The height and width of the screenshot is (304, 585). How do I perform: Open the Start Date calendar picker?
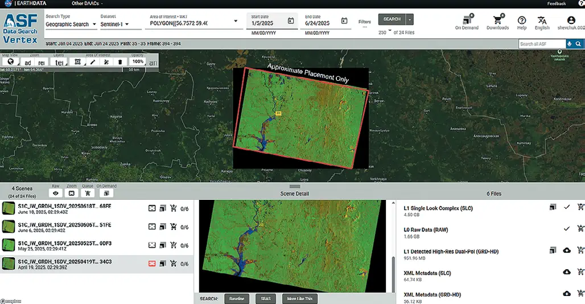[x=291, y=21]
